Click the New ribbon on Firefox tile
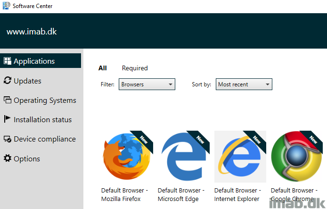 144,140
